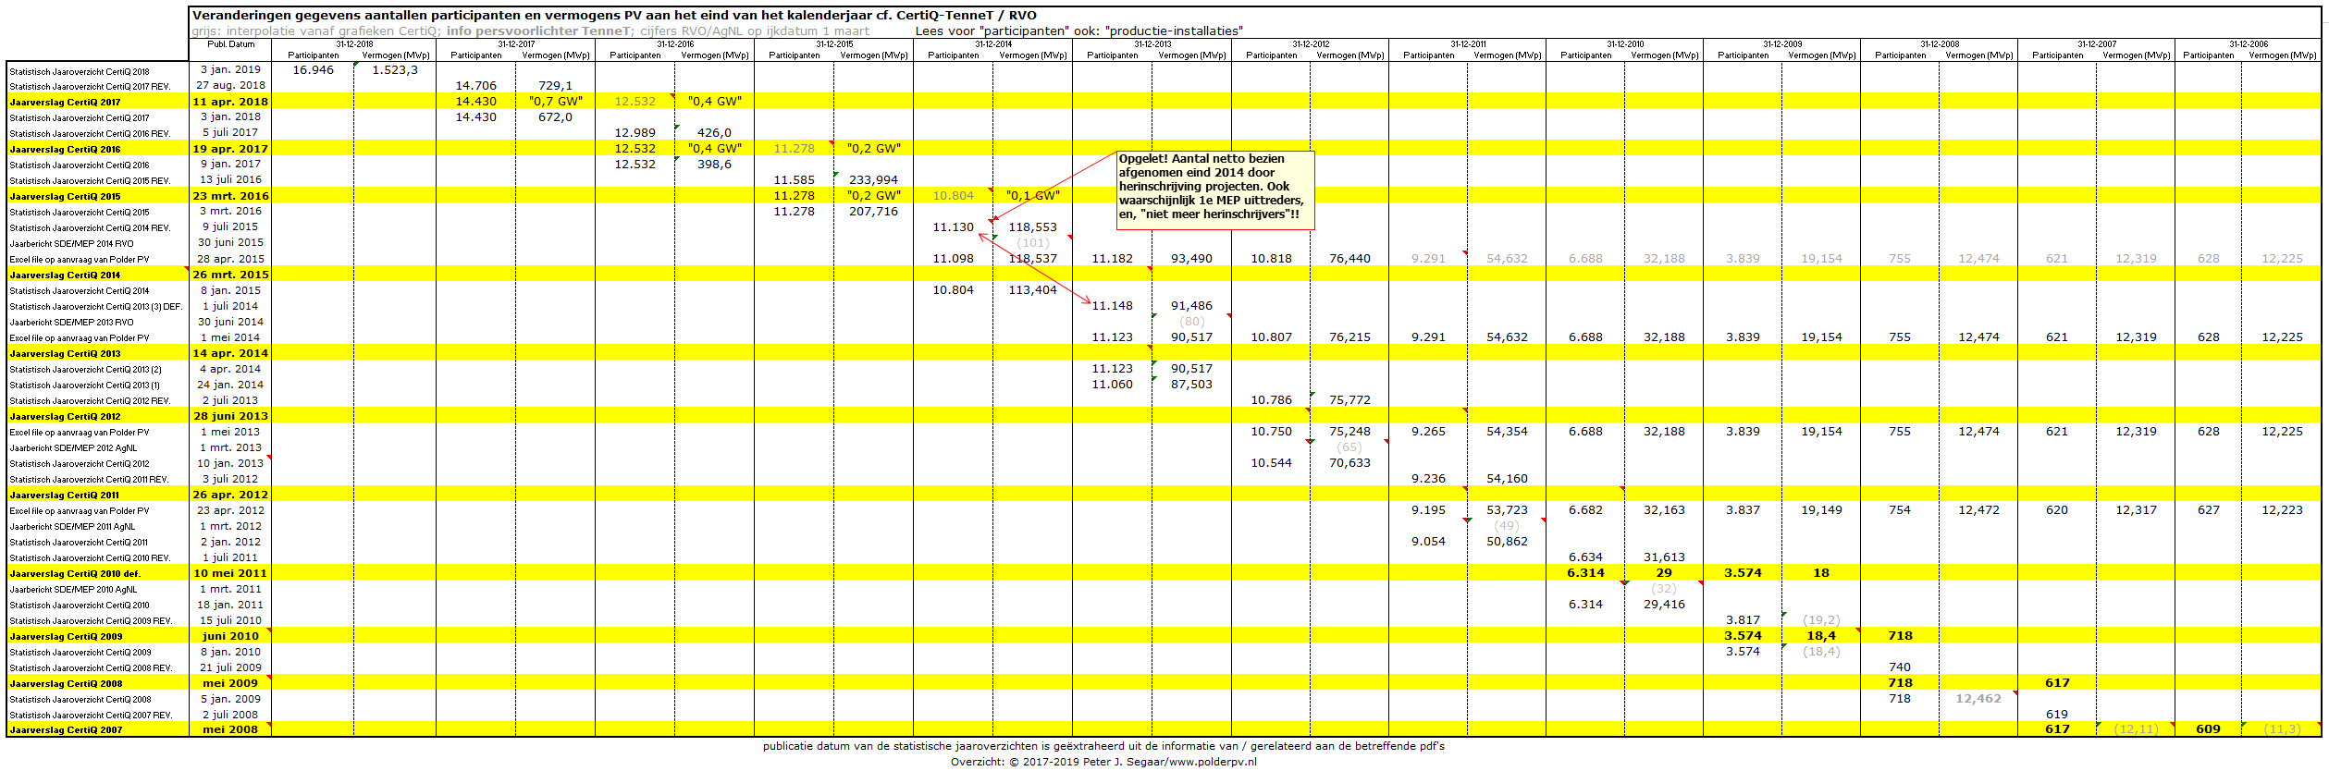Select row label "Jaarbericht SDE/MEP 2014 RVO"
Viewport: 2329px width, 771px height.
[x=71, y=244]
